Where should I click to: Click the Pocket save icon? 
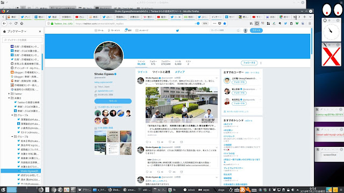pos(220,24)
